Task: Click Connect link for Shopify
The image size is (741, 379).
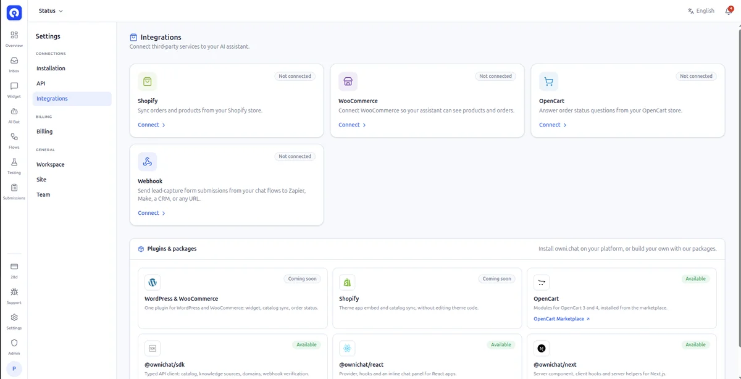Action: 152,125
